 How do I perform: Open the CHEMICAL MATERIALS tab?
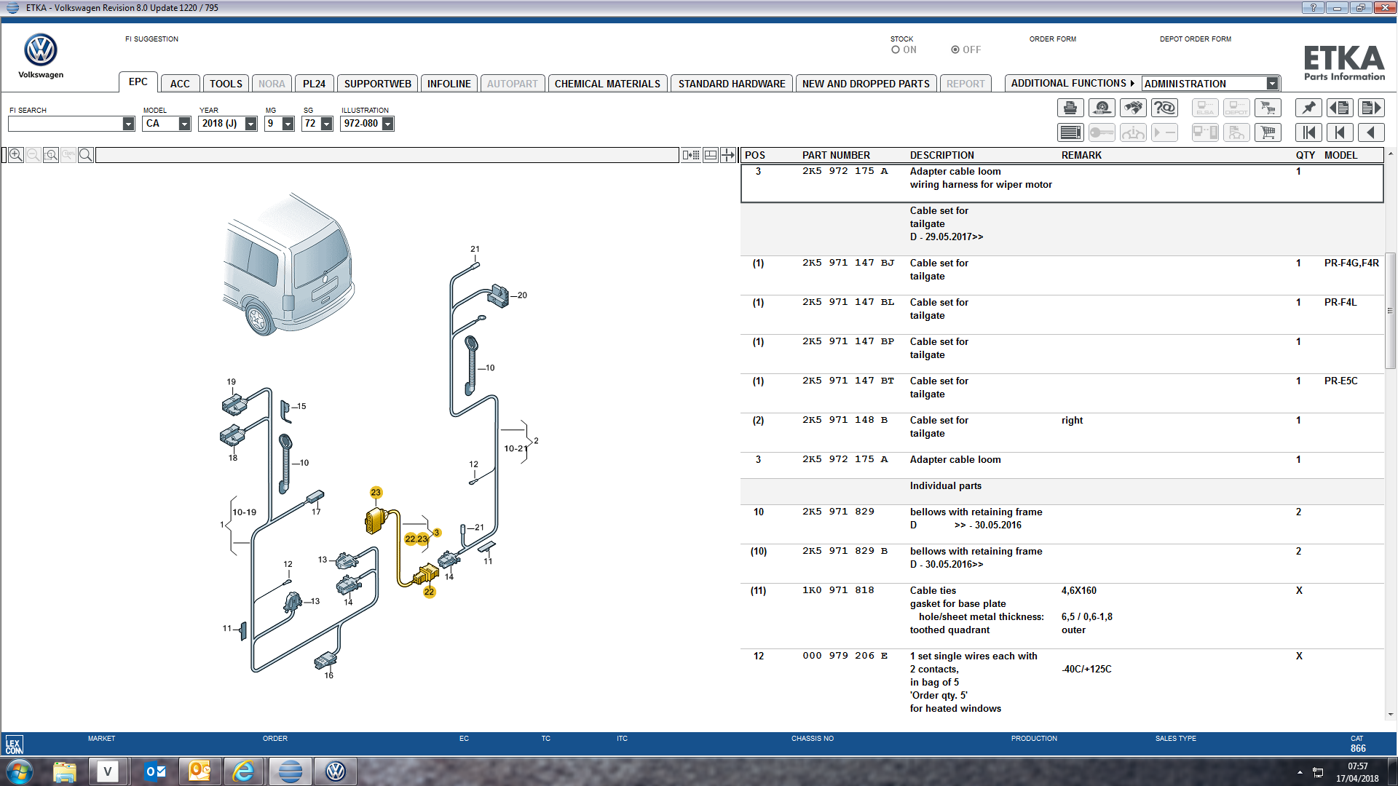pyautogui.click(x=607, y=84)
